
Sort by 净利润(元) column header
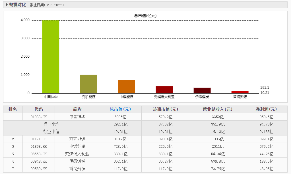point(266,110)
